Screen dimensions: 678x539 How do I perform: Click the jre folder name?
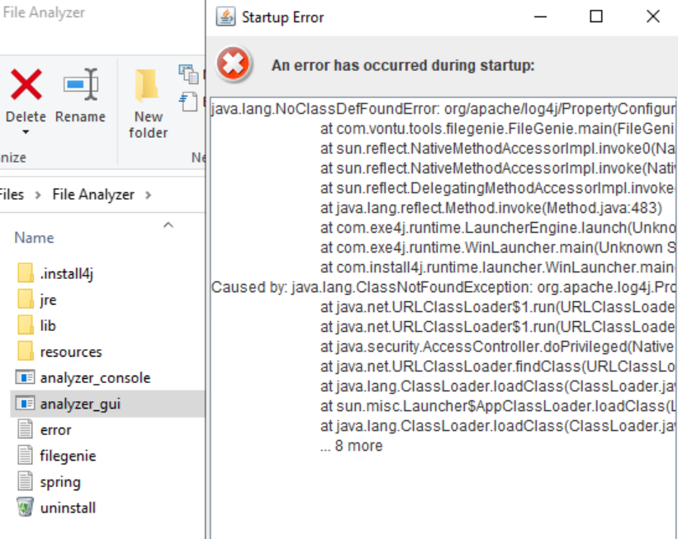[48, 300]
